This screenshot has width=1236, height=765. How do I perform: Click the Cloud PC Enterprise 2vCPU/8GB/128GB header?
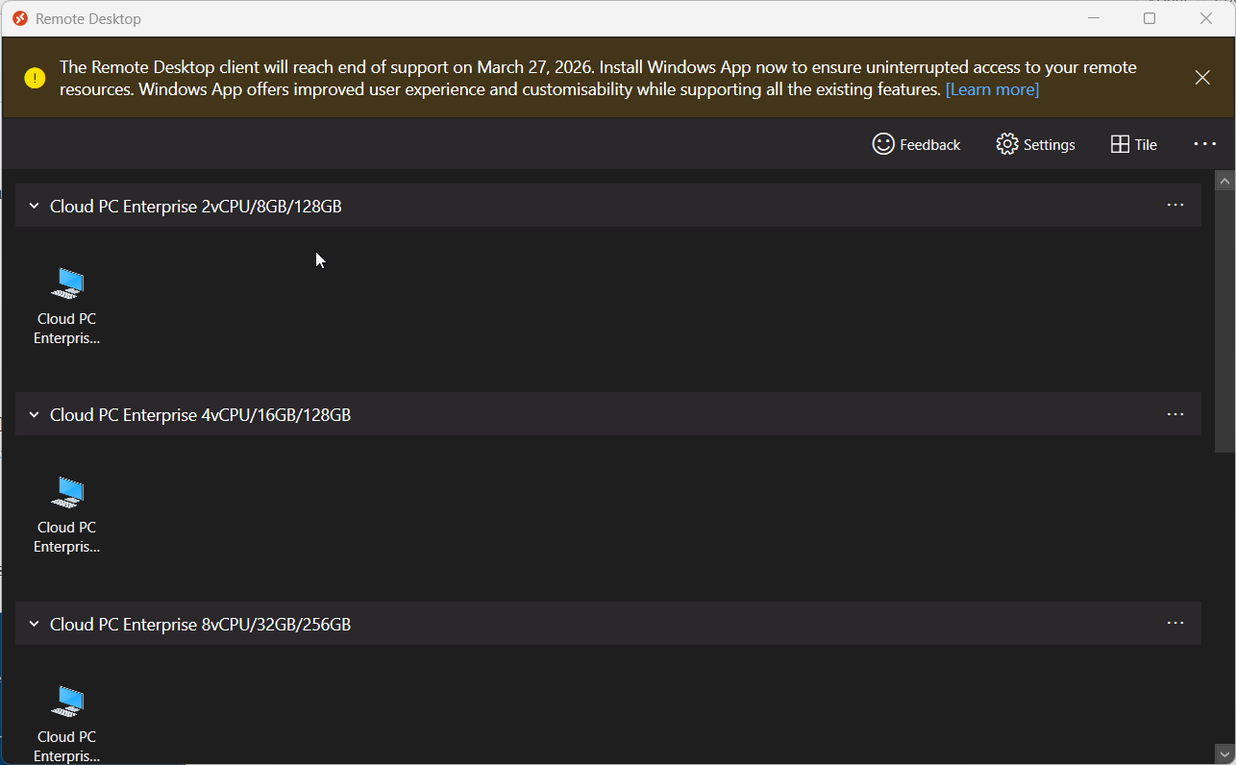[196, 206]
